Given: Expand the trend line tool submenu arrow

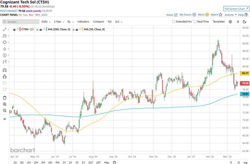Looking at the screenshot, I should pos(8,29).
